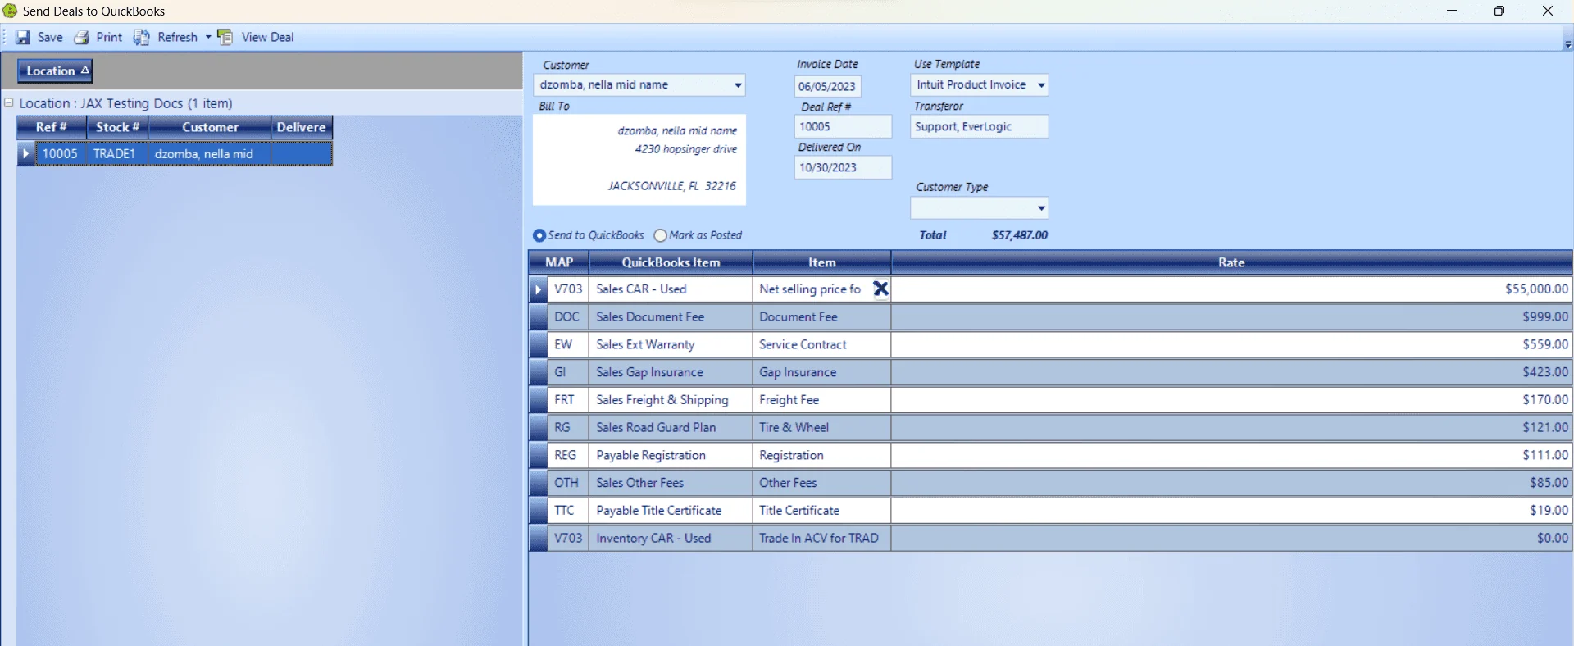Select the Send to QuickBooks radio button
The image size is (1574, 646).
coord(539,235)
